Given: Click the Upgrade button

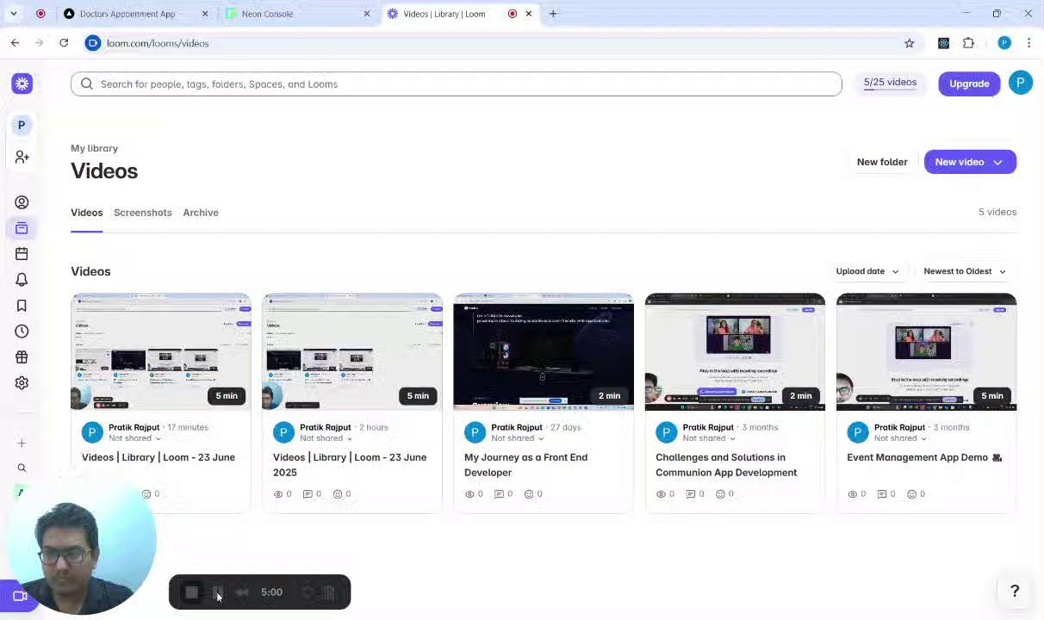Looking at the screenshot, I should point(969,84).
